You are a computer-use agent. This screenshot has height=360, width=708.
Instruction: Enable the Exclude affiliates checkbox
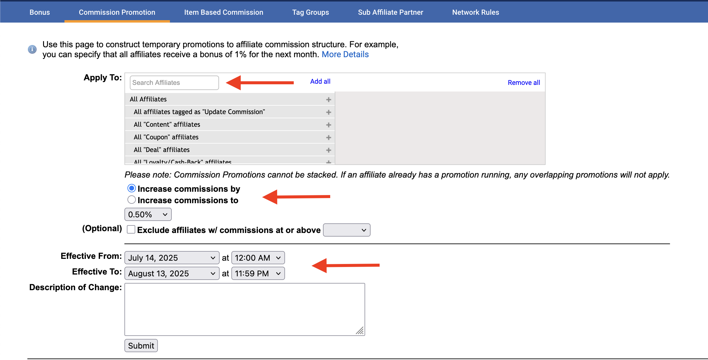[x=131, y=230]
